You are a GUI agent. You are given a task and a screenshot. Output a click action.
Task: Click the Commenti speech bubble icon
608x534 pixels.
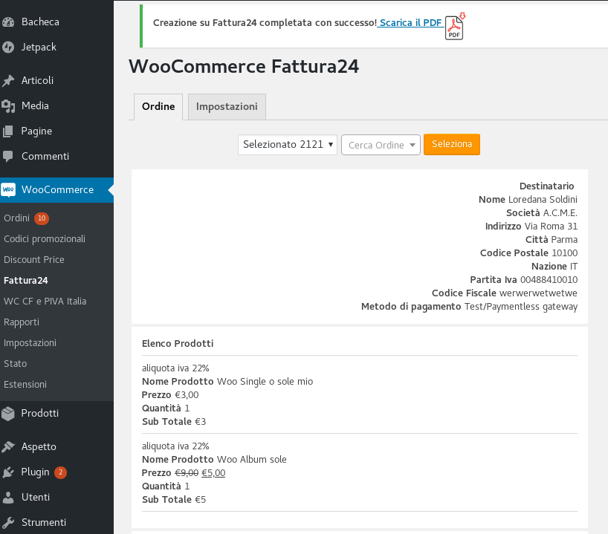pos(8,157)
